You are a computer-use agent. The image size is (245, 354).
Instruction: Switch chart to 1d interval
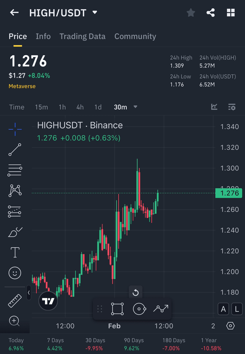pyautogui.click(x=98, y=107)
